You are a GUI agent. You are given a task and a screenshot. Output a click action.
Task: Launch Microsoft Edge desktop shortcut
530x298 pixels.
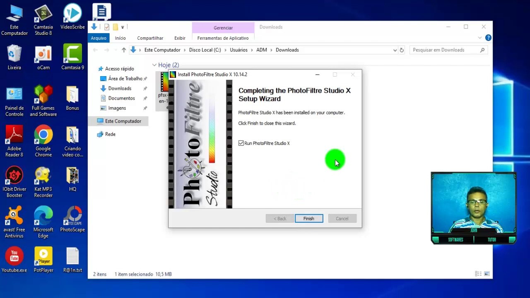pos(43,223)
